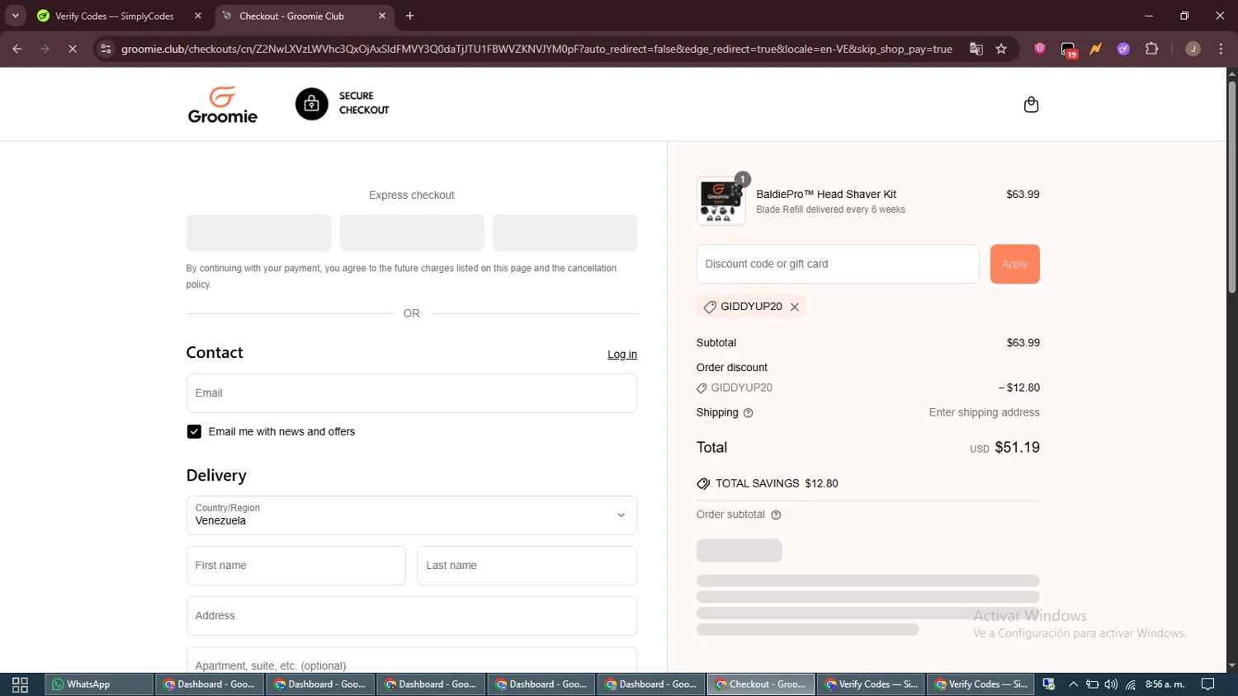Click the purple round extension icon

point(1123,49)
